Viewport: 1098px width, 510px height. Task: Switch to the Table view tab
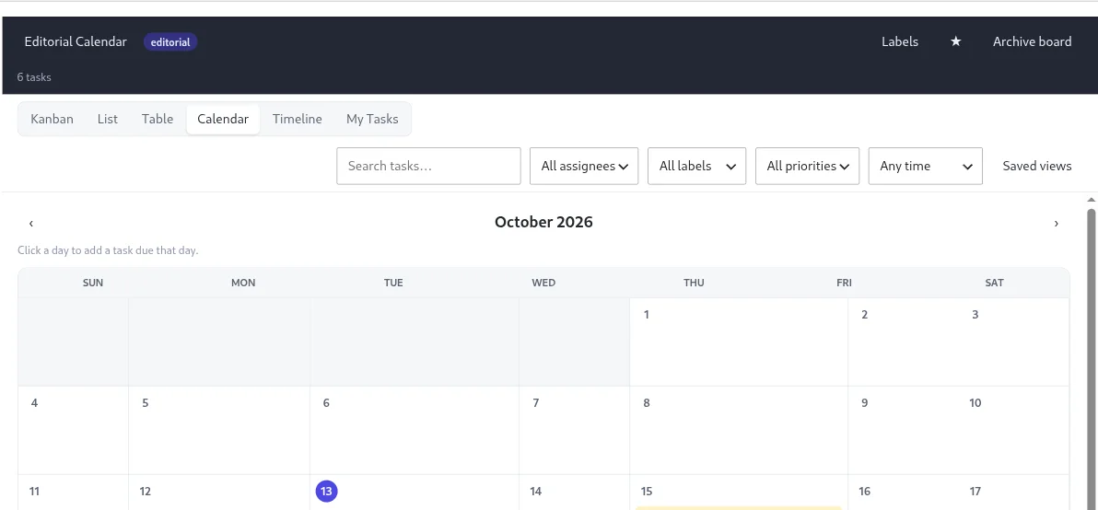158,119
